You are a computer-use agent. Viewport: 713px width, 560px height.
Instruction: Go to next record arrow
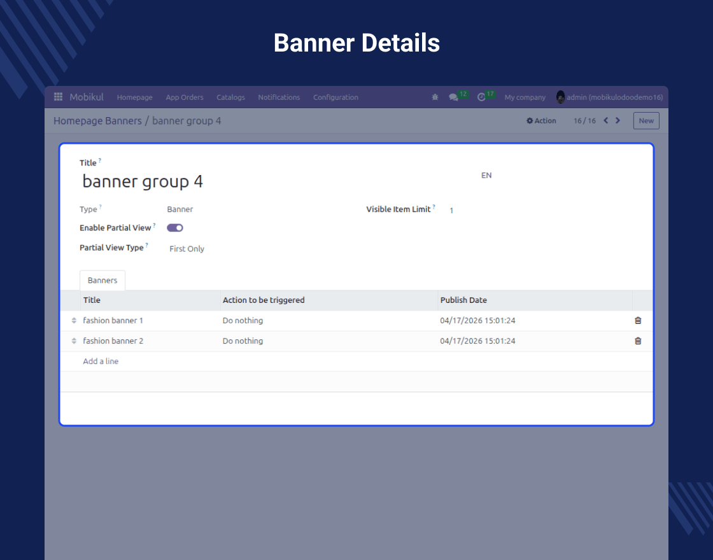pyautogui.click(x=618, y=120)
